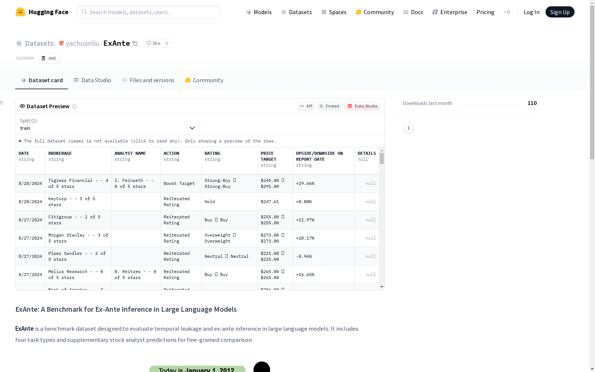Select the Tigress Financial brokerage cell
Screen dimensions: 595x372
tap(78, 183)
